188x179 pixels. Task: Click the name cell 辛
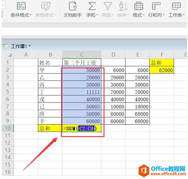tap(50, 121)
